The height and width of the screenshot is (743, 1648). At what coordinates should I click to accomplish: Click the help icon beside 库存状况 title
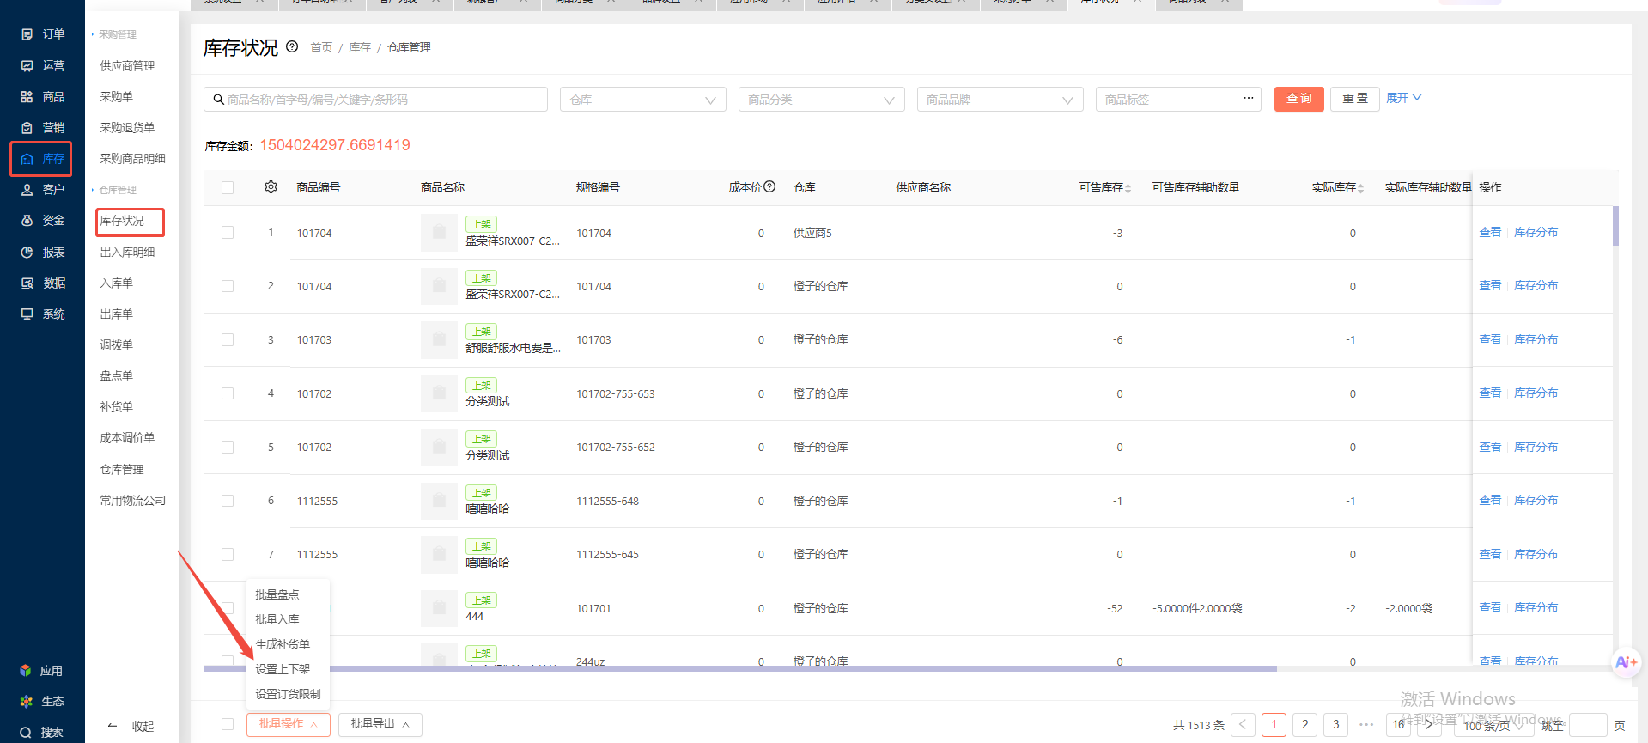pos(292,46)
